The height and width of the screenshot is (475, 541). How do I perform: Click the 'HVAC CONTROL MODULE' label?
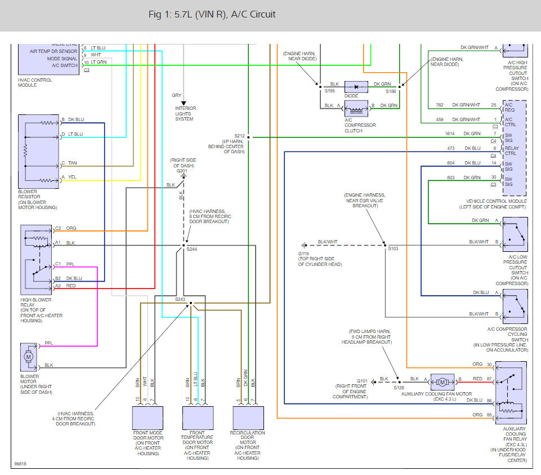click(35, 83)
